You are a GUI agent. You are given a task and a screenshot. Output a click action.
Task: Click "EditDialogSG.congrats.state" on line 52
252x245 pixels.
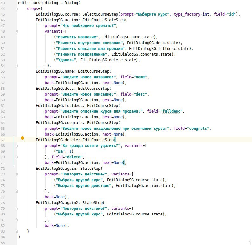[142, 54]
